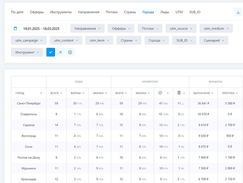Click the 9 030 ₽ paid amount
The height and width of the screenshot is (183, 243).
[203, 136]
